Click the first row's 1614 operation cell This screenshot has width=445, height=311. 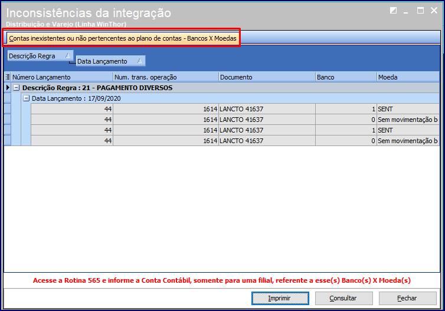pos(166,109)
